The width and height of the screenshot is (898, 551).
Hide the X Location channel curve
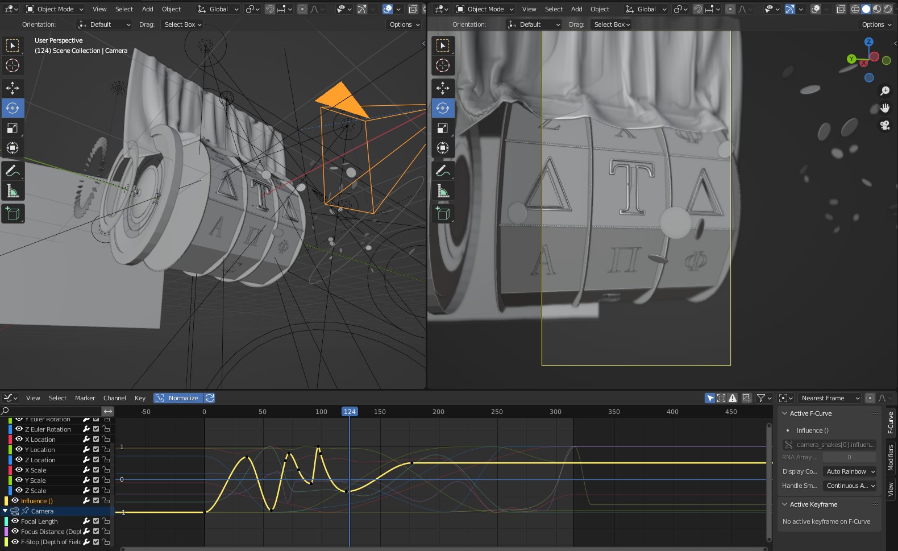point(19,440)
